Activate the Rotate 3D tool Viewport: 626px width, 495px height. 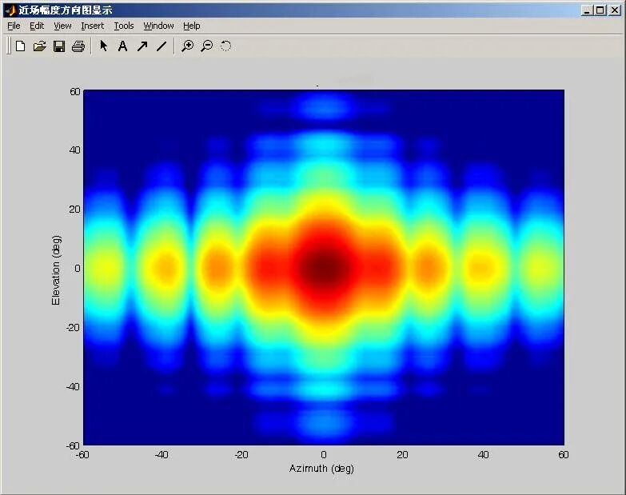tap(225, 46)
